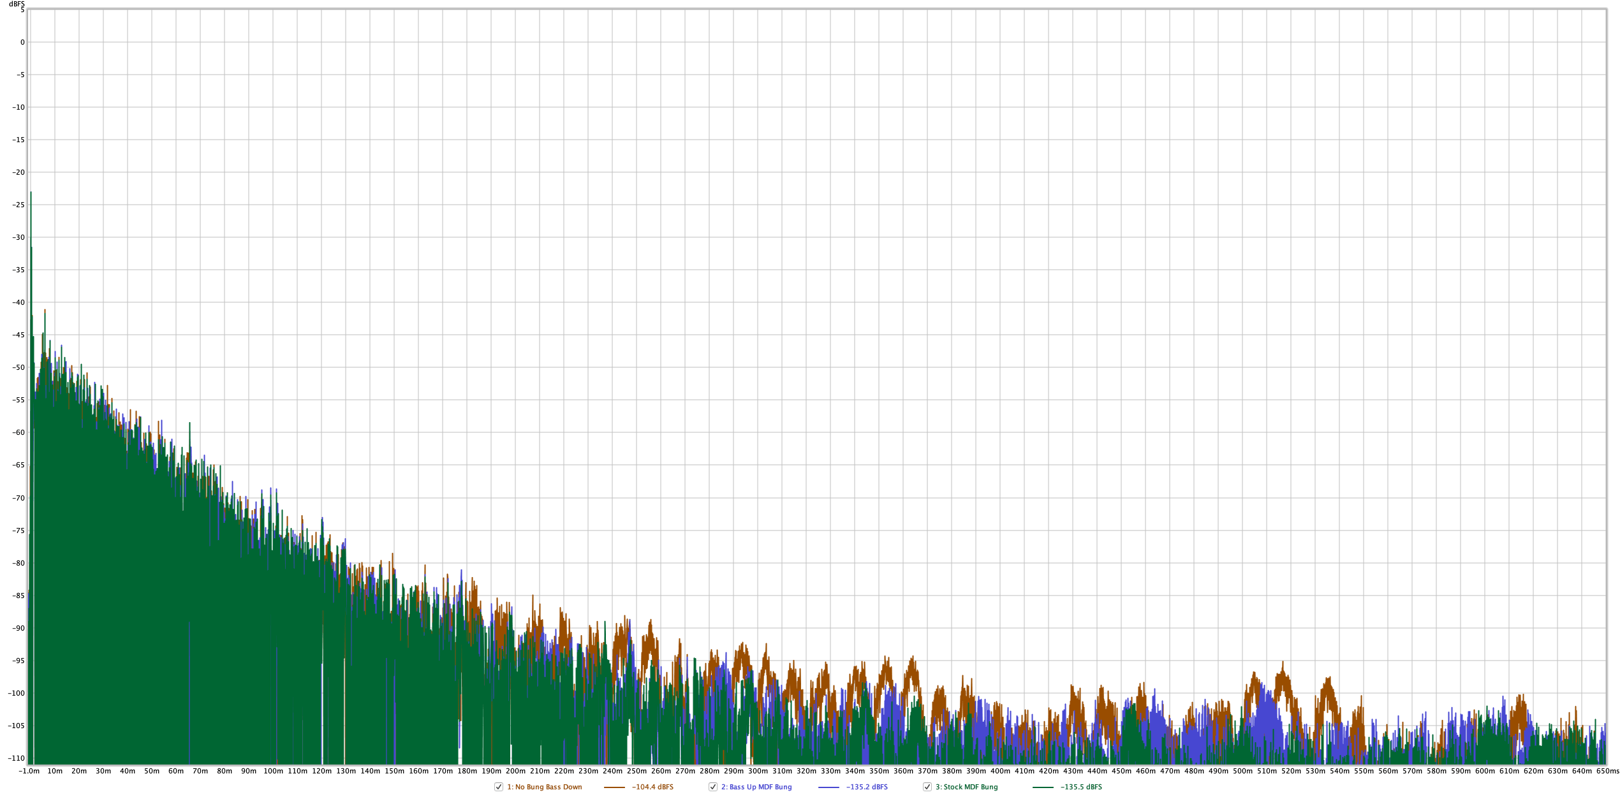Image resolution: width=1620 pixels, height=797 pixels.
Task: Click the dBFS axis unit label
Action: pos(17,4)
